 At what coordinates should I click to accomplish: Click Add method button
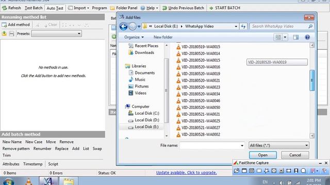click(x=16, y=25)
